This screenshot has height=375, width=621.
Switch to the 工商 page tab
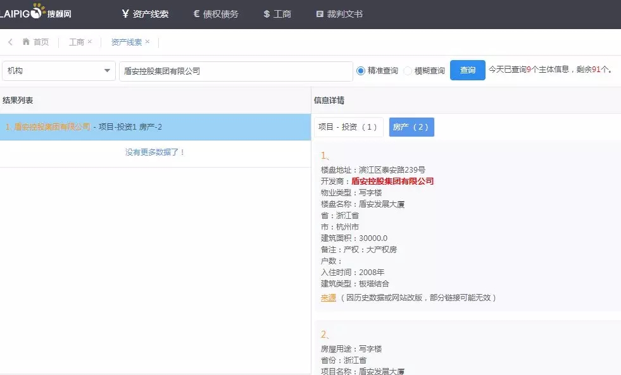click(x=77, y=42)
